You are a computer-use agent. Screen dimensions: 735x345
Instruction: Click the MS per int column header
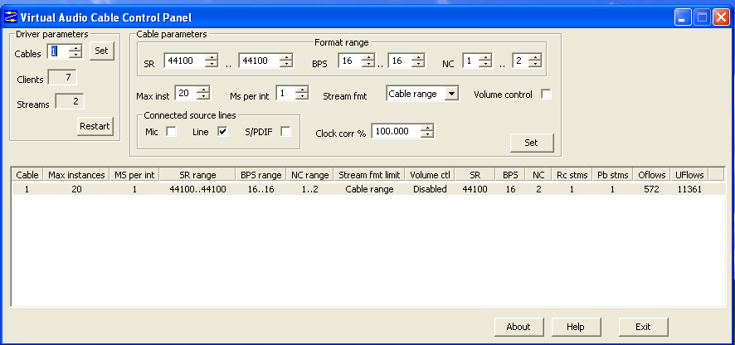(134, 175)
